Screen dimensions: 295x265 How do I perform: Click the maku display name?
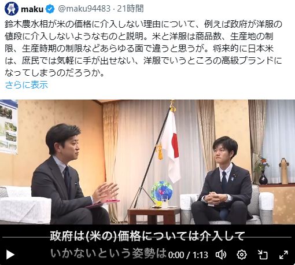32,9
